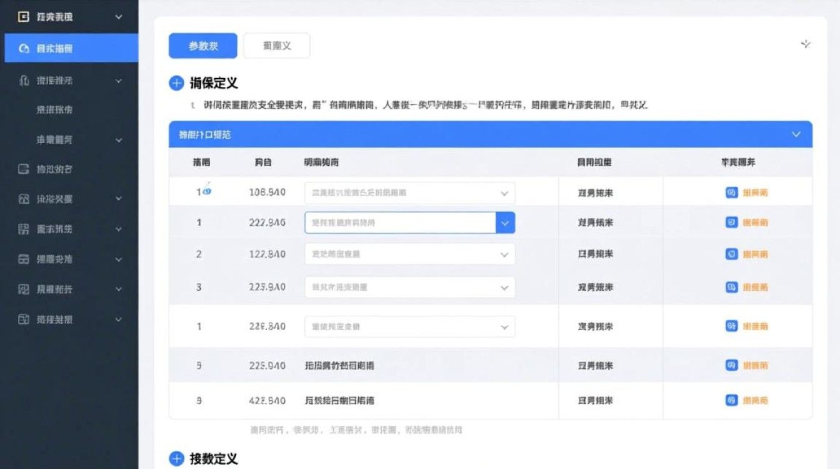Screen dimensions: 840x469
Task: Click the orange link in the third table row
Action: pyautogui.click(x=756, y=254)
